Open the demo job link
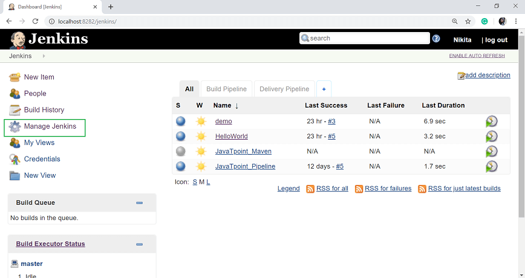This screenshot has width=525, height=278. [223, 121]
